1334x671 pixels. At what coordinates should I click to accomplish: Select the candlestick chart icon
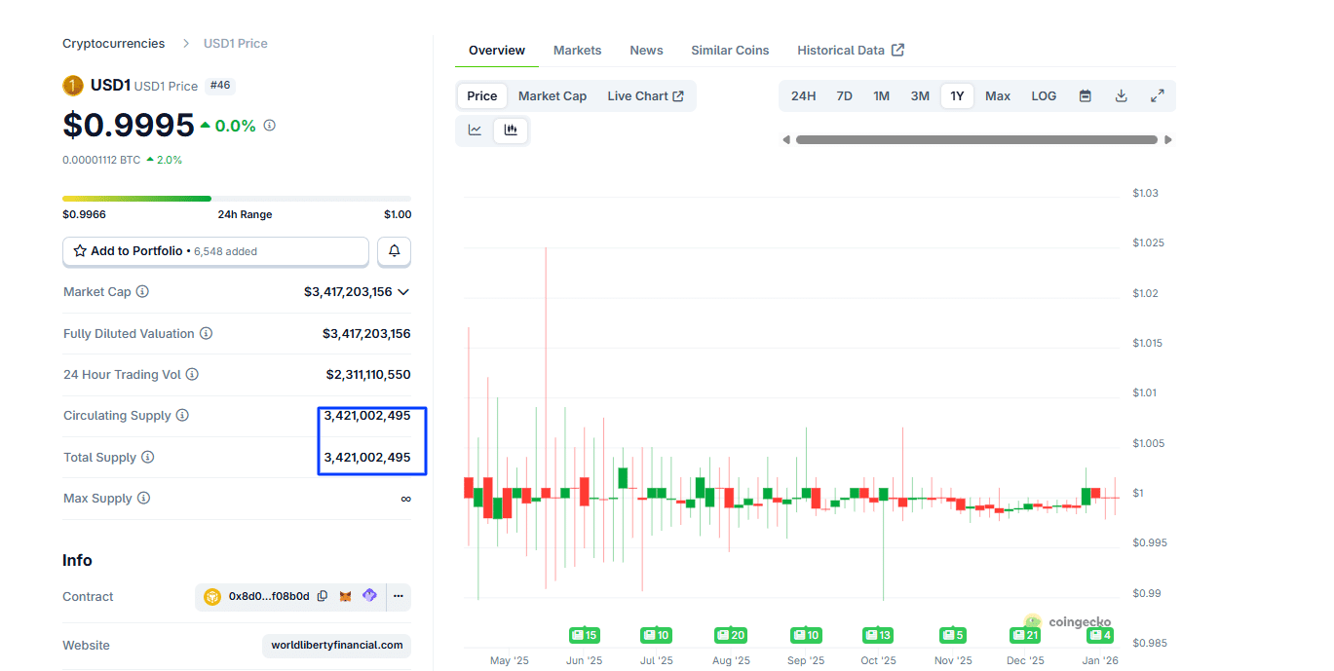click(511, 129)
